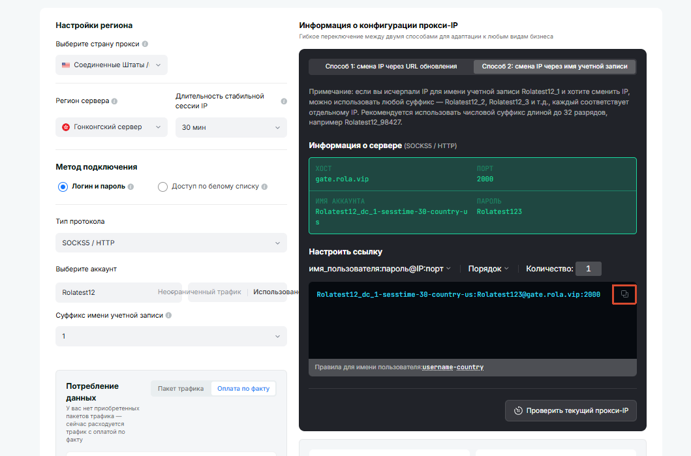Select Логин и пароль radio button
This screenshot has width=691, height=456.
pos(63,187)
